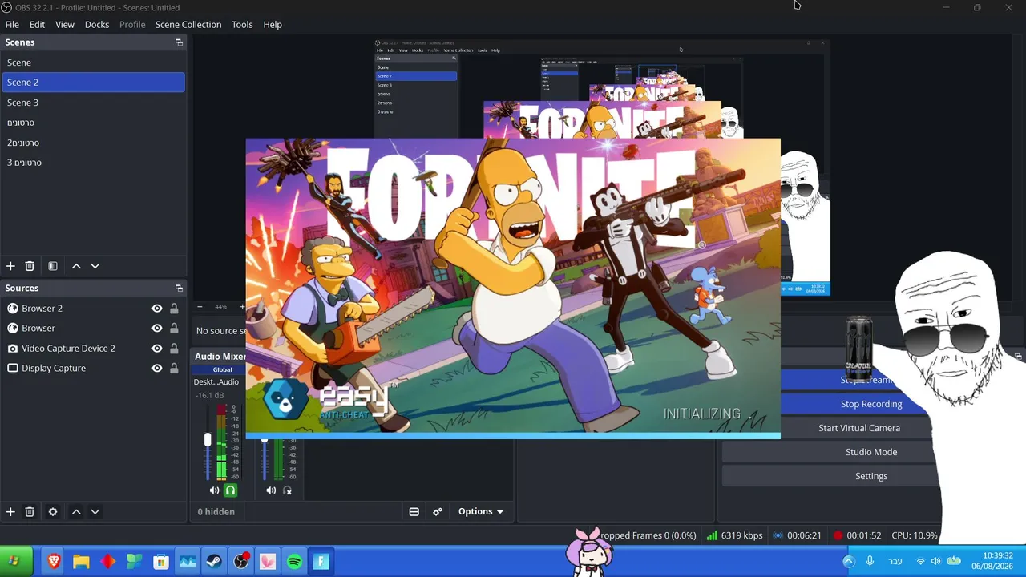This screenshot has width=1026, height=577.
Task: Toggle the lock on Display Capture
Action: 174,369
